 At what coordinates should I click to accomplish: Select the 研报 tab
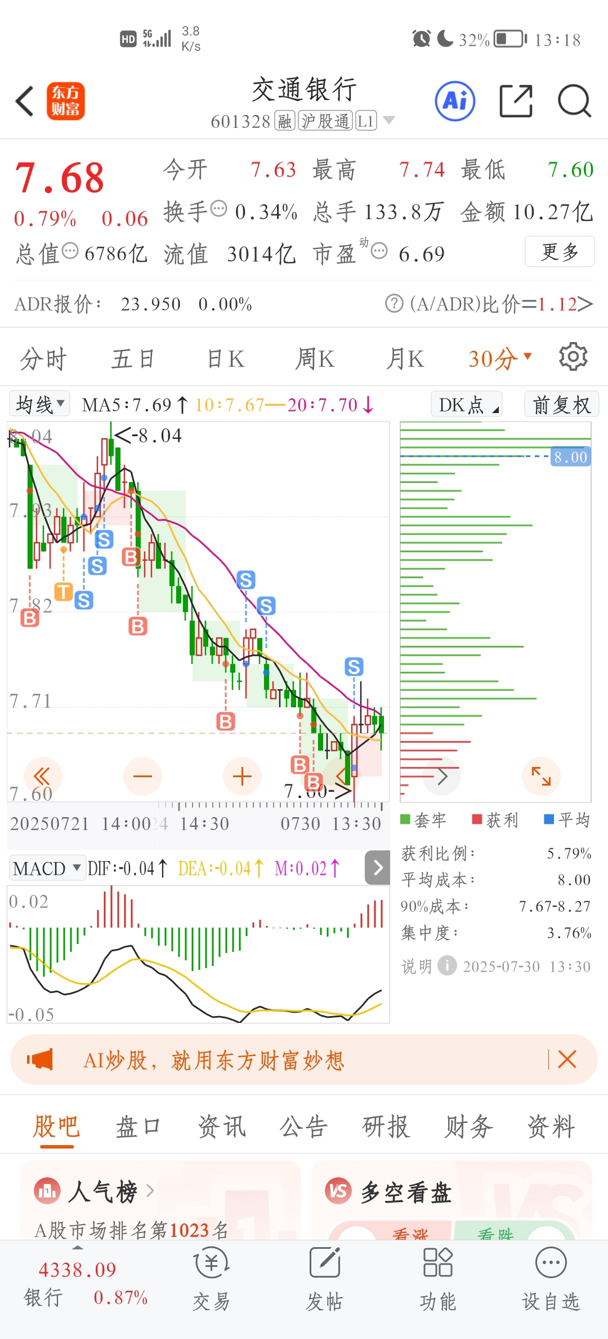[386, 1127]
